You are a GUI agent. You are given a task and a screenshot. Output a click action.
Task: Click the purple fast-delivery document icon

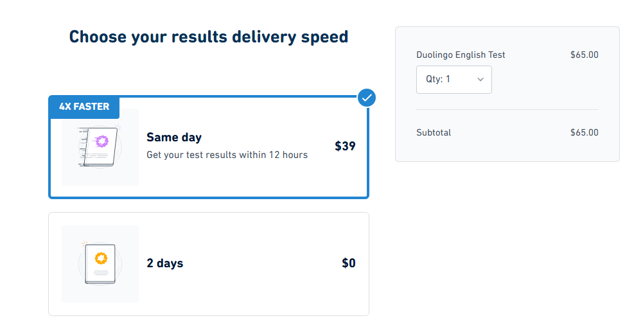coord(100,146)
